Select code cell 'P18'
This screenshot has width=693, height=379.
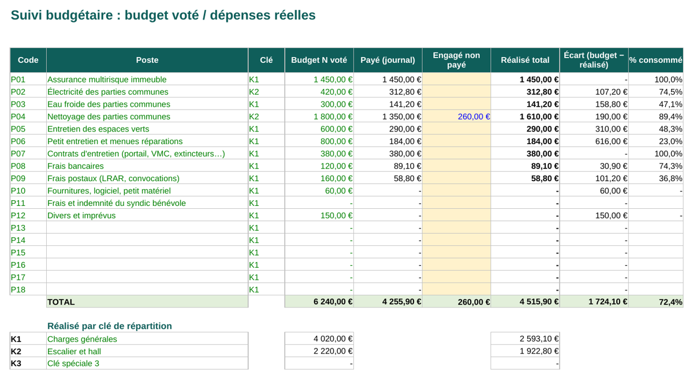coord(28,290)
